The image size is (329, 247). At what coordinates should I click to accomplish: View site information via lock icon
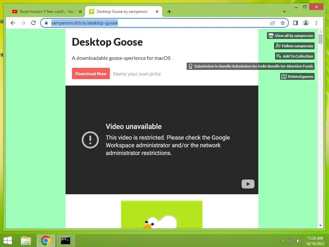pos(46,23)
